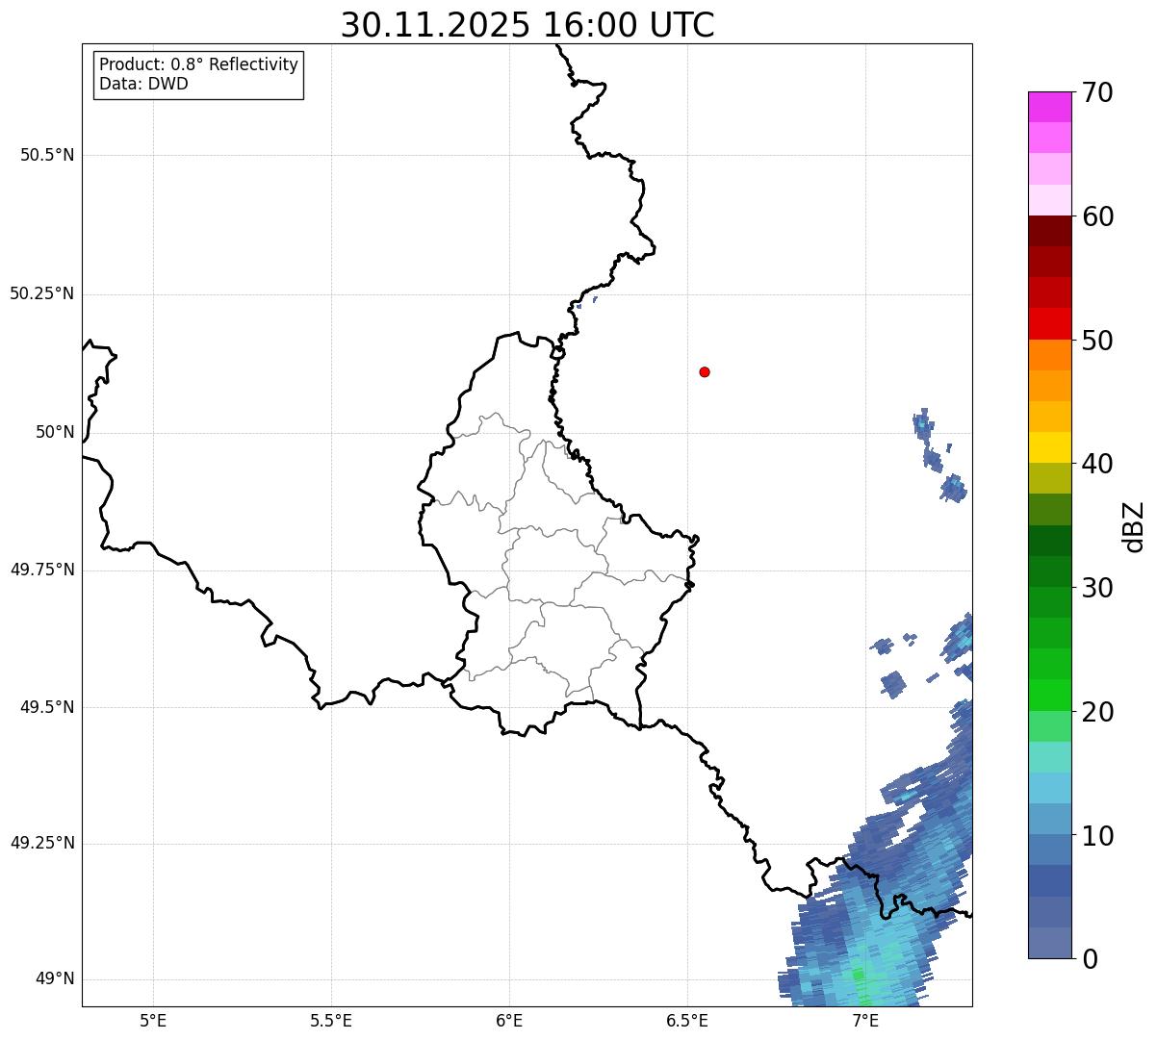The height and width of the screenshot is (1040, 1157).
Task: Click the colorbar tick label 10
Action: [1097, 836]
